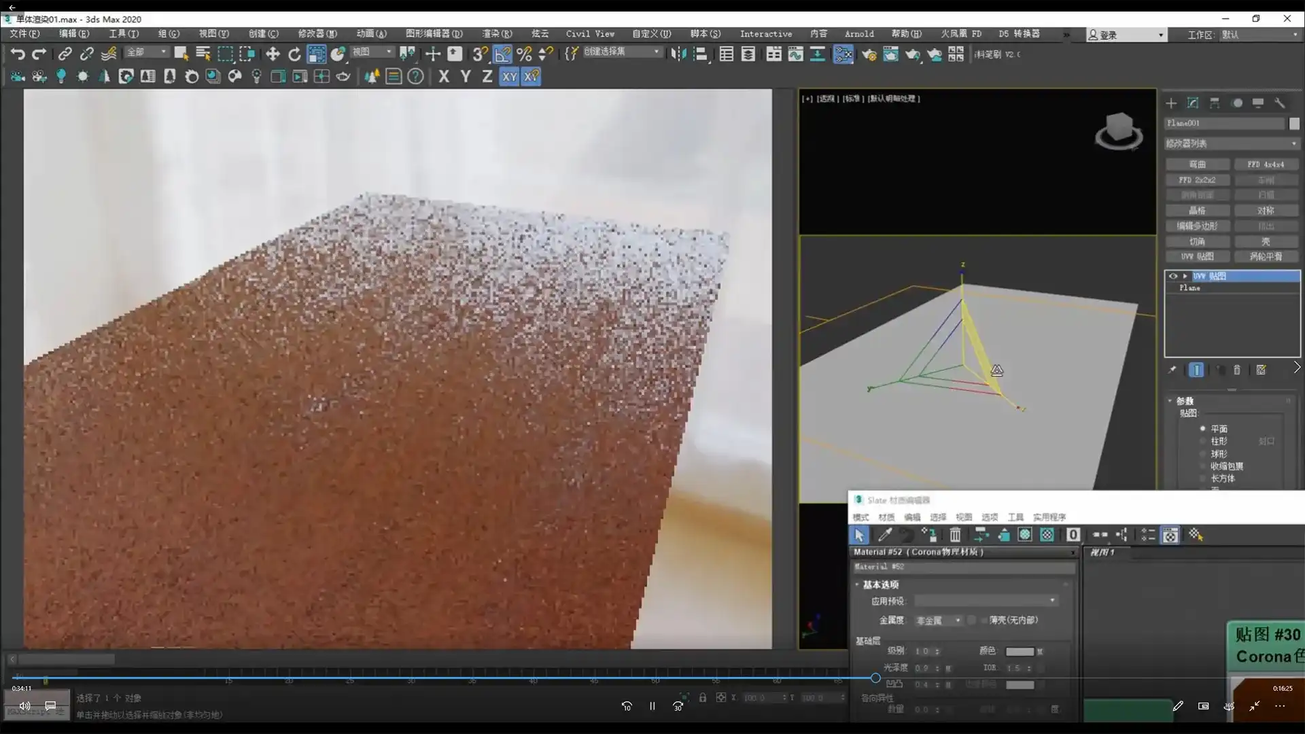The image size is (1305, 734).
Task: Open the 材质 menu in Slate editor
Action: click(x=886, y=517)
